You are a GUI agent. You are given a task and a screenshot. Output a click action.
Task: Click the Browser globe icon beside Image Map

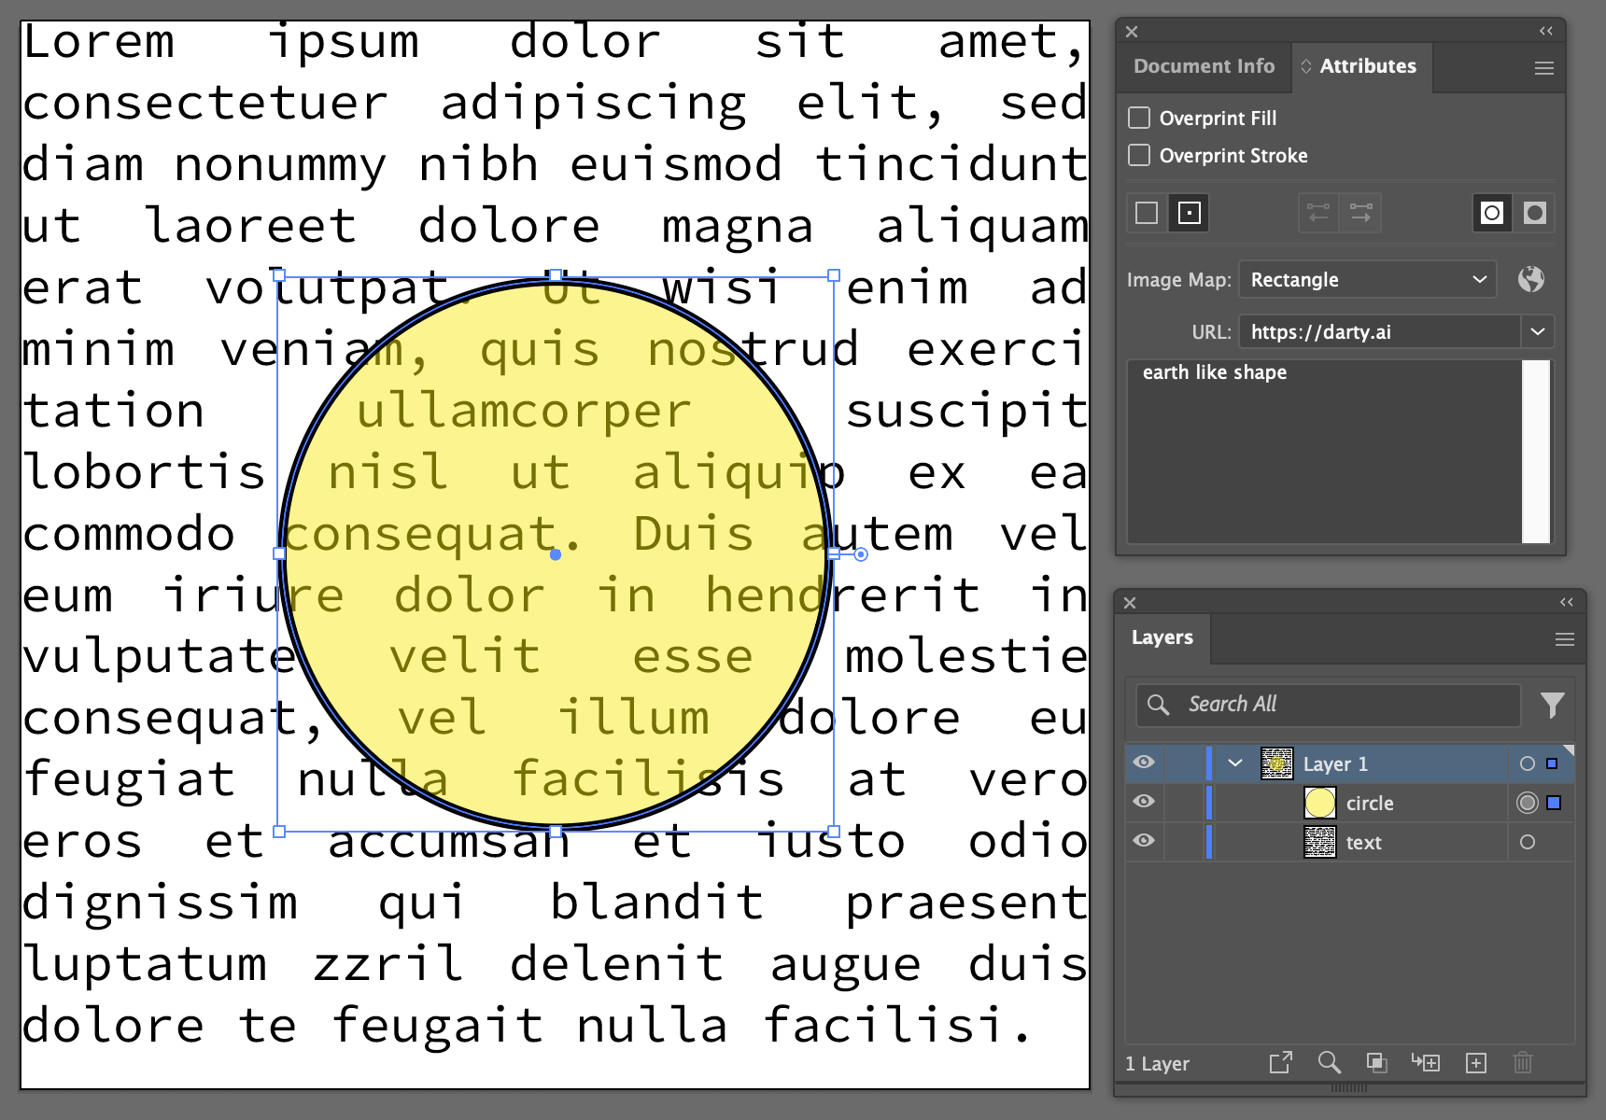pos(1530,279)
